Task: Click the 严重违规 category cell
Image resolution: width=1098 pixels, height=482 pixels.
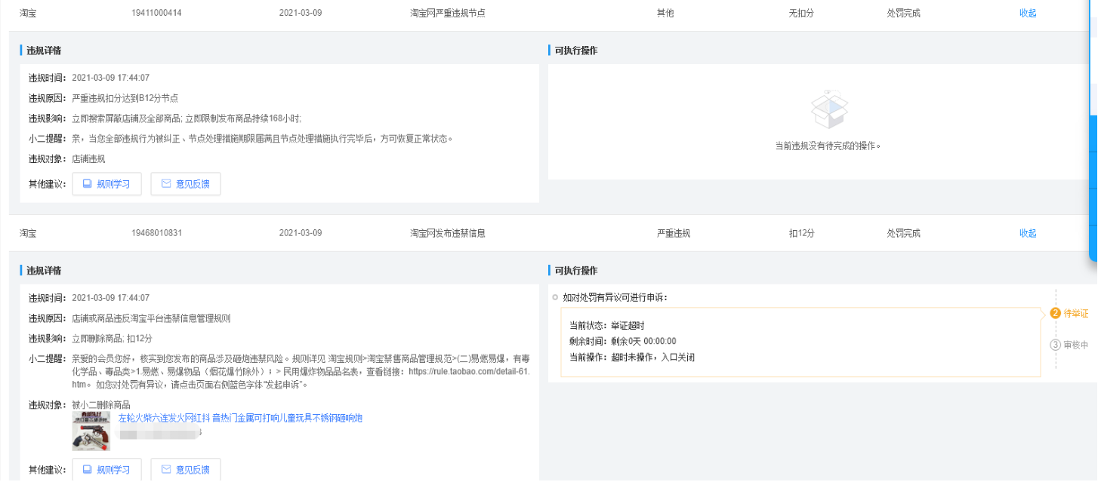Action: [674, 233]
